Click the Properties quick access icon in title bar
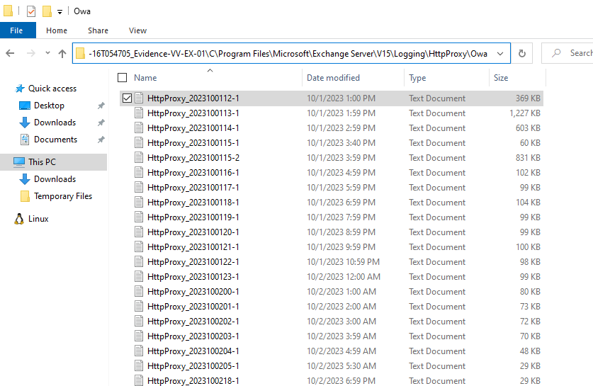This screenshot has width=593, height=386. coord(31,11)
